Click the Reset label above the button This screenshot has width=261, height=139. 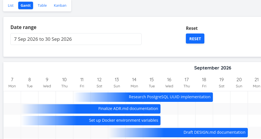(x=192, y=28)
